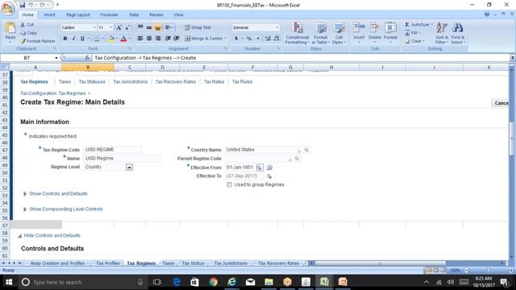Click the Align Text Right icon

158,39
